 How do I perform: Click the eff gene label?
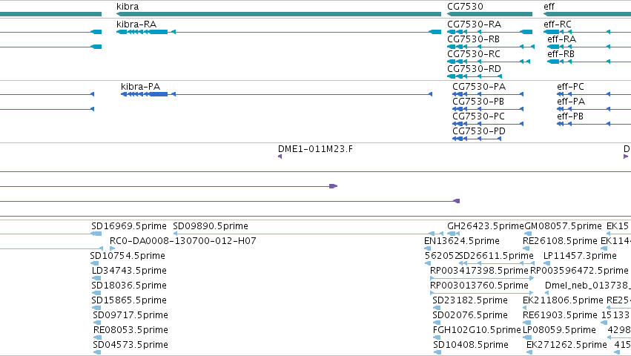click(549, 7)
